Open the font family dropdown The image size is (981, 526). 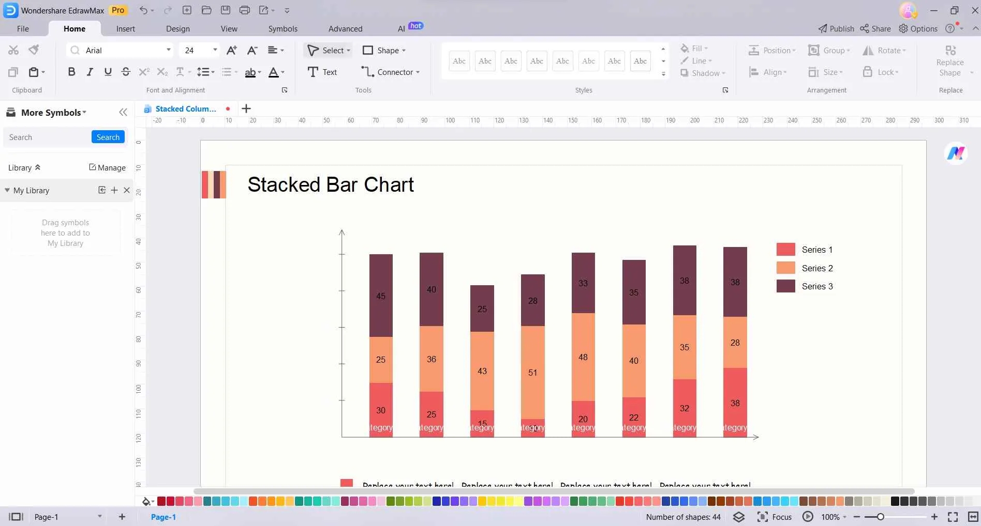coord(168,50)
